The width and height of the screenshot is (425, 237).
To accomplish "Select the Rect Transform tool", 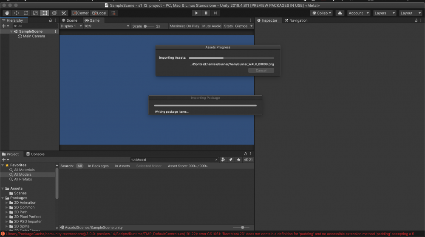I will pyautogui.click(x=45, y=13).
